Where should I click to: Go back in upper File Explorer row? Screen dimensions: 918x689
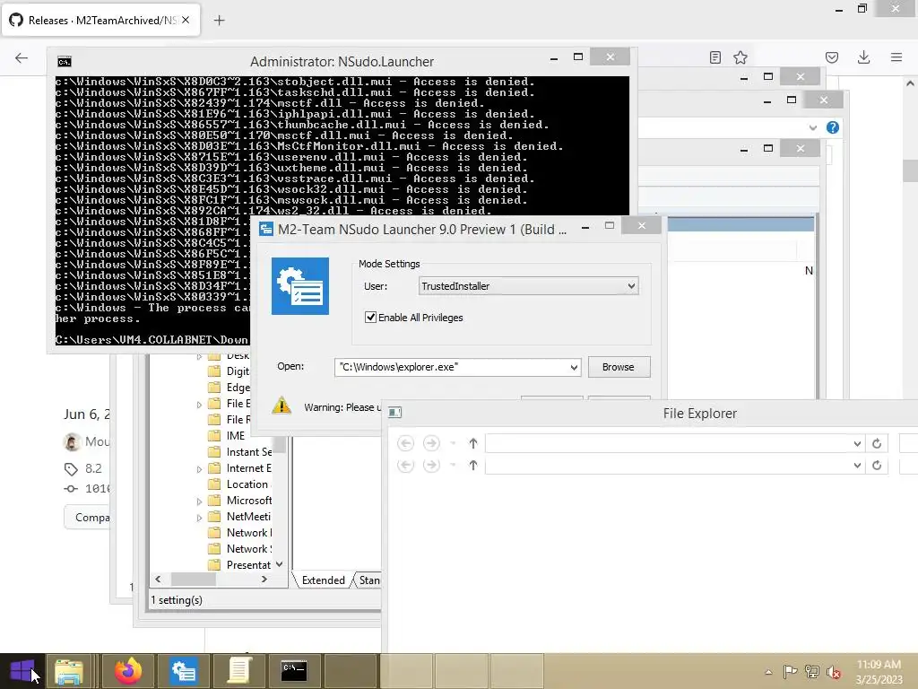pos(405,443)
